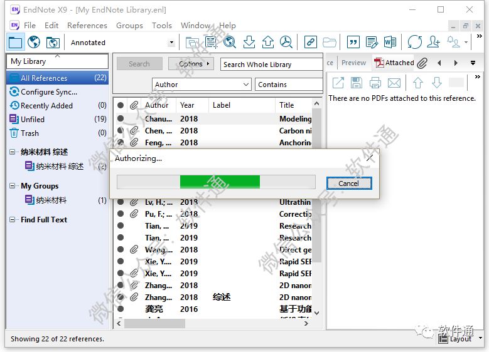
Task: Open Search Whole Library scope dropdown
Action: (x=271, y=65)
